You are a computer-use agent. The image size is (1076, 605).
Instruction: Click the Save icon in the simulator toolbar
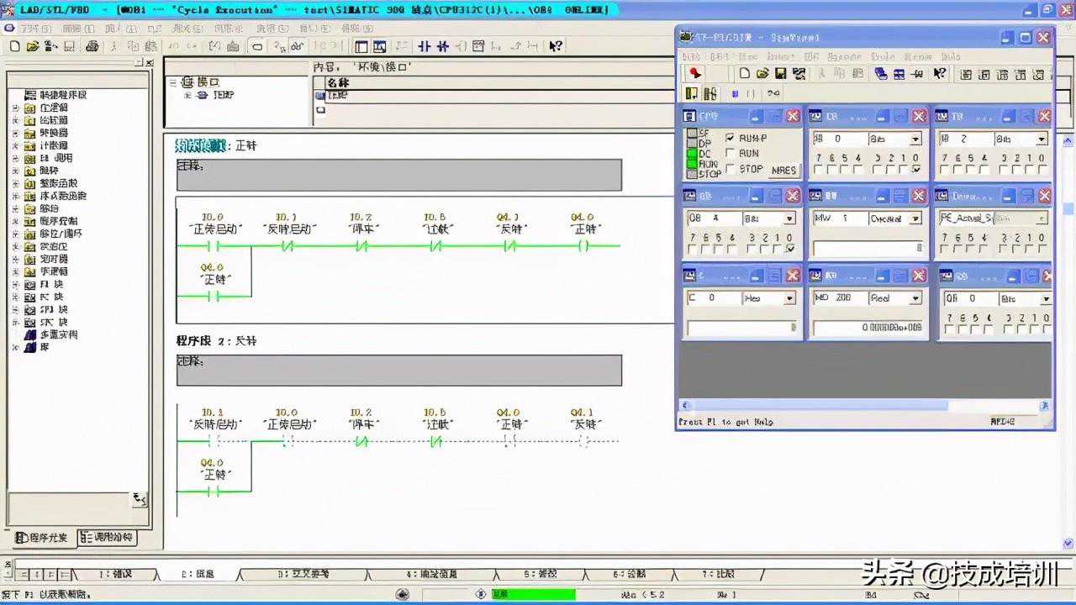pos(781,74)
